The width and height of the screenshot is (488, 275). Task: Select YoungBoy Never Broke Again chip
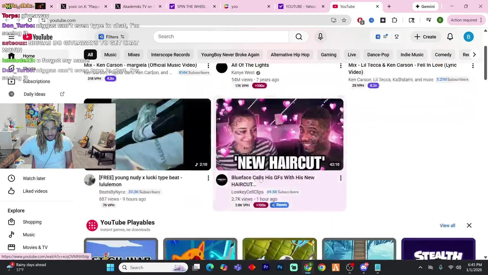[230, 55]
